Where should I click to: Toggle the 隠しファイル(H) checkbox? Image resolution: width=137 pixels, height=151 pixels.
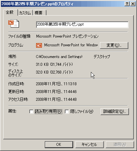point(67,111)
